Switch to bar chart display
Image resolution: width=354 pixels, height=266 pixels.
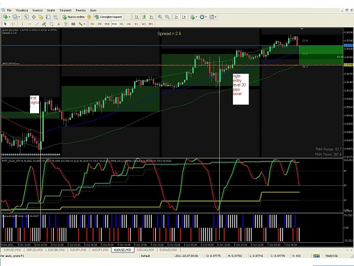(x=137, y=17)
